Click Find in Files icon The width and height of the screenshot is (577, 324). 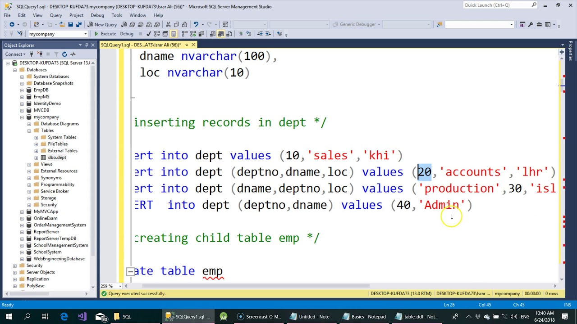[x=440, y=24]
